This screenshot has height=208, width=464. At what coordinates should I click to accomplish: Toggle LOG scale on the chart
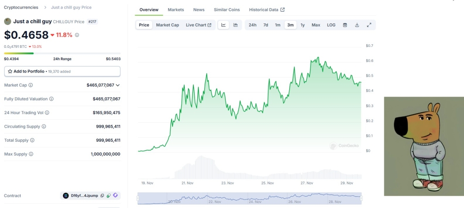tap(331, 25)
